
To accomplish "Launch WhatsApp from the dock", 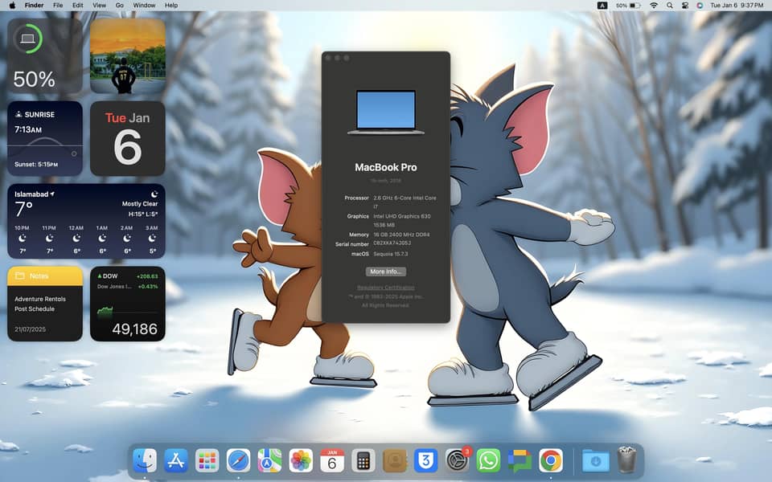I will click(x=488, y=460).
